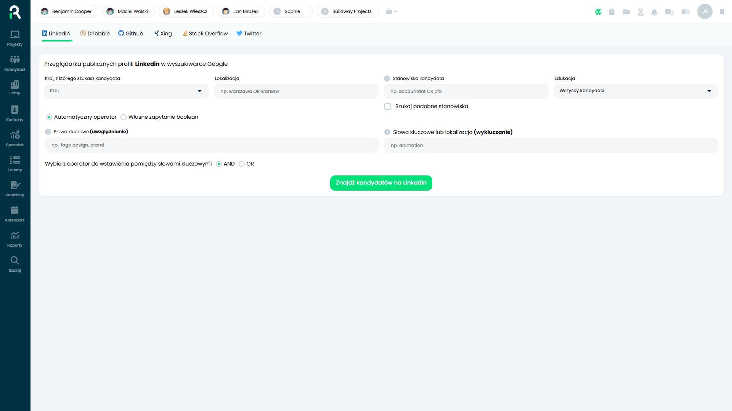Viewport: 732px width, 411px height.
Task: Enable Szukaj podobne stanowiska checkbox
Action: [388, 107]
